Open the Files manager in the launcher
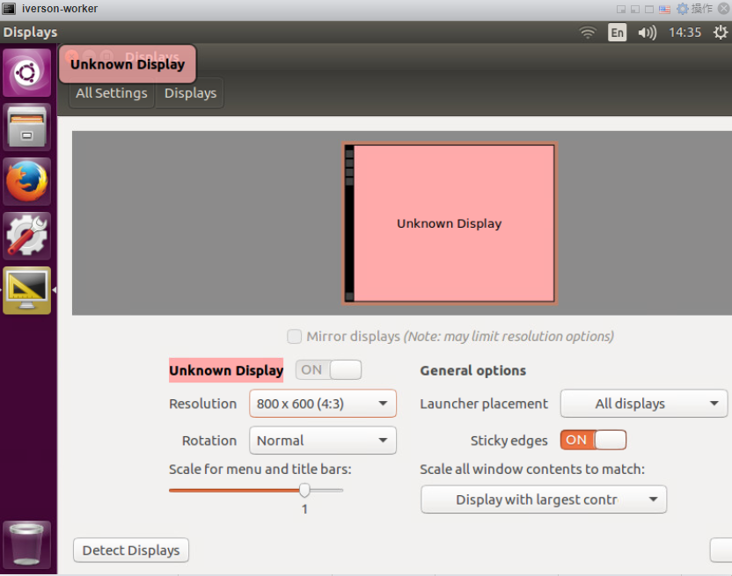This screenshot has height=576, width=732. (26, 127)
